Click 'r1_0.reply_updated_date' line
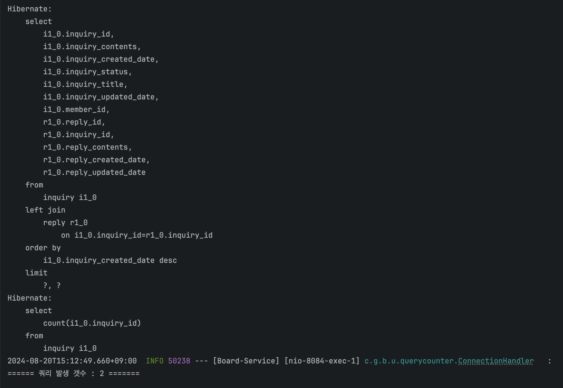This screenshot has height=388, width=563. click(x=94, y=172)
